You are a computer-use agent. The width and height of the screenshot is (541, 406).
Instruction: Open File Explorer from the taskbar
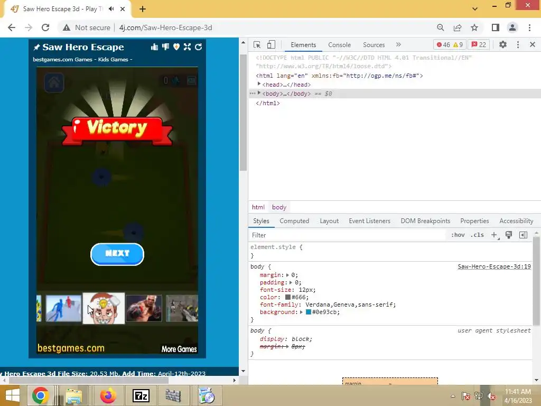74,395
